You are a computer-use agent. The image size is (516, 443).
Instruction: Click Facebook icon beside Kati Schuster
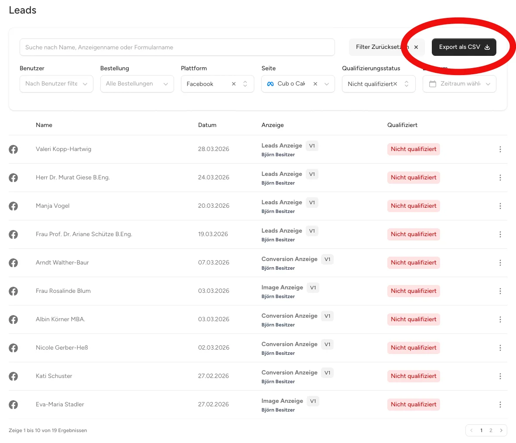click(x=13, y=376)
